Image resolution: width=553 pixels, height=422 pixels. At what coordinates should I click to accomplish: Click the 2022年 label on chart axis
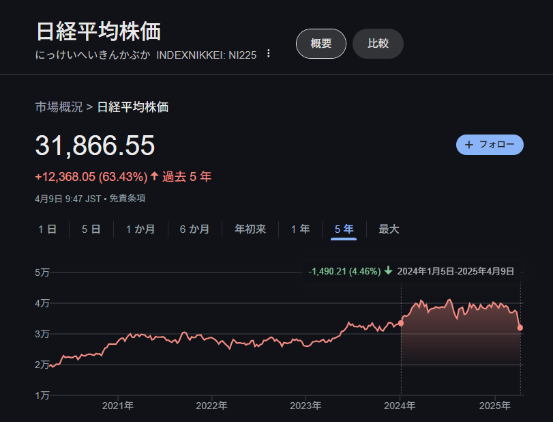(211, 406)
